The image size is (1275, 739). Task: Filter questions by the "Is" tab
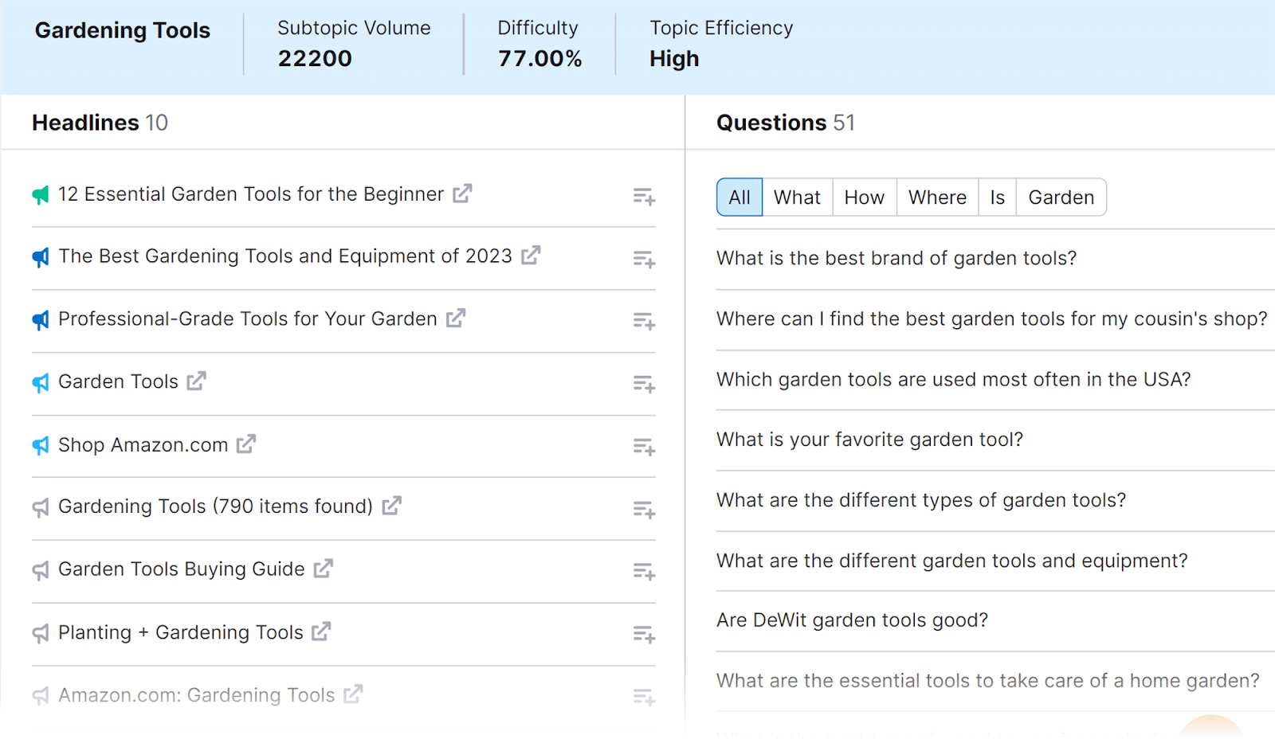pyautogui.click(x=997, y=197)
